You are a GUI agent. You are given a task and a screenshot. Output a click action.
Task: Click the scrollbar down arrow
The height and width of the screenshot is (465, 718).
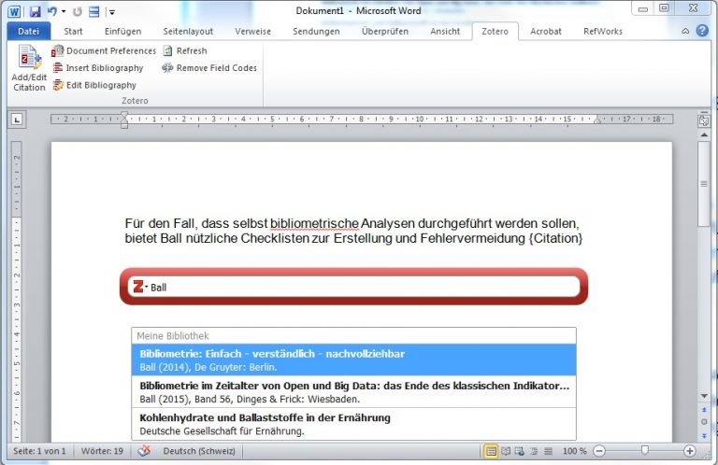point(704,396)
